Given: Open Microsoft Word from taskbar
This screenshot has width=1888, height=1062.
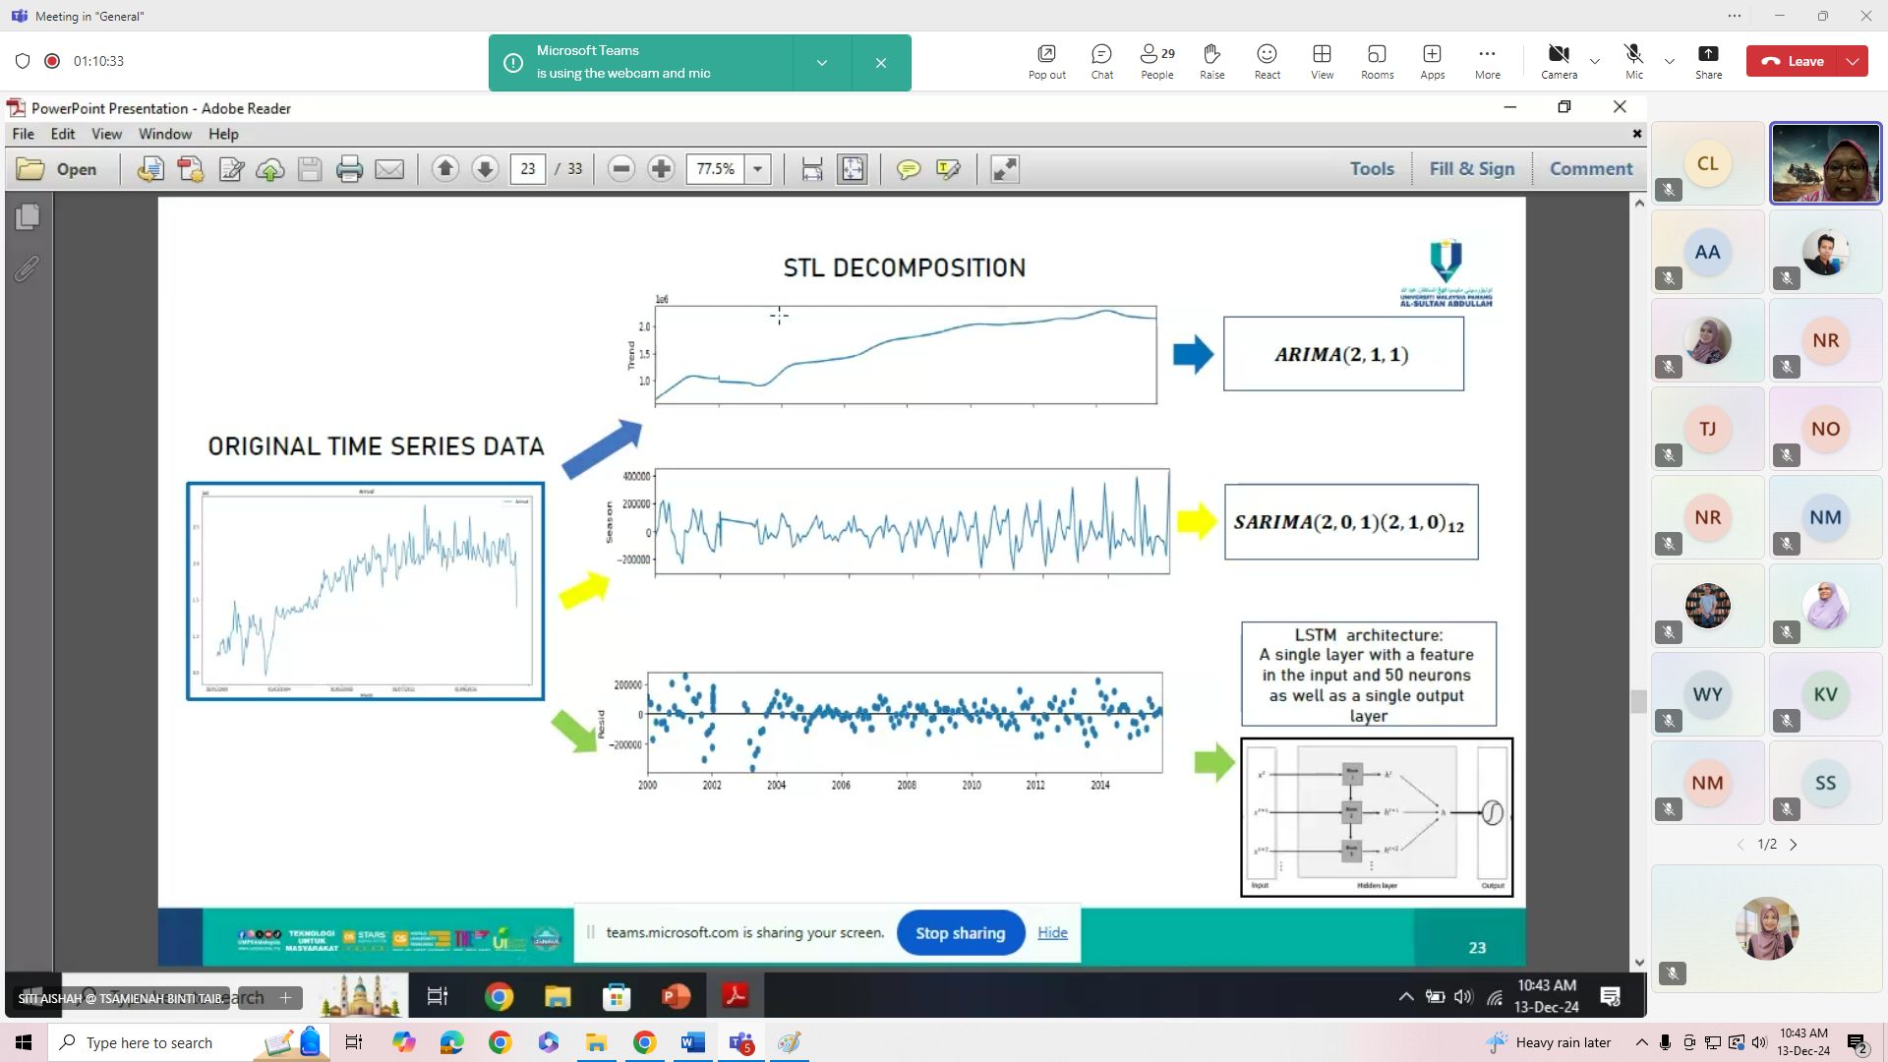Looking at the screenshot, I should click(x=693, y=1042).
